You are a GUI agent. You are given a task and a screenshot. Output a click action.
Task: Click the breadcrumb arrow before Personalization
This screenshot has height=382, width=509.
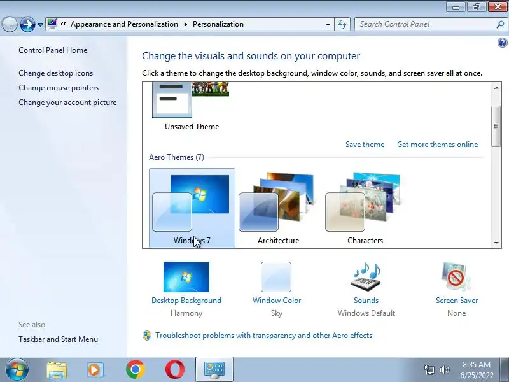pos(186,24)
